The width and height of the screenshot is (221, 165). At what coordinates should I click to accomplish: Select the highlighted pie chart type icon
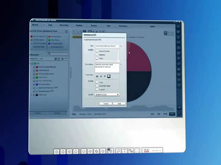point(109,76)
